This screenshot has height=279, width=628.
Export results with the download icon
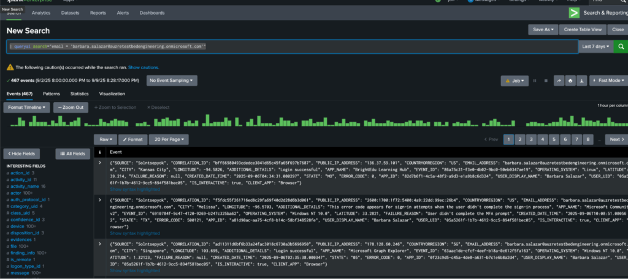[582, 81]
